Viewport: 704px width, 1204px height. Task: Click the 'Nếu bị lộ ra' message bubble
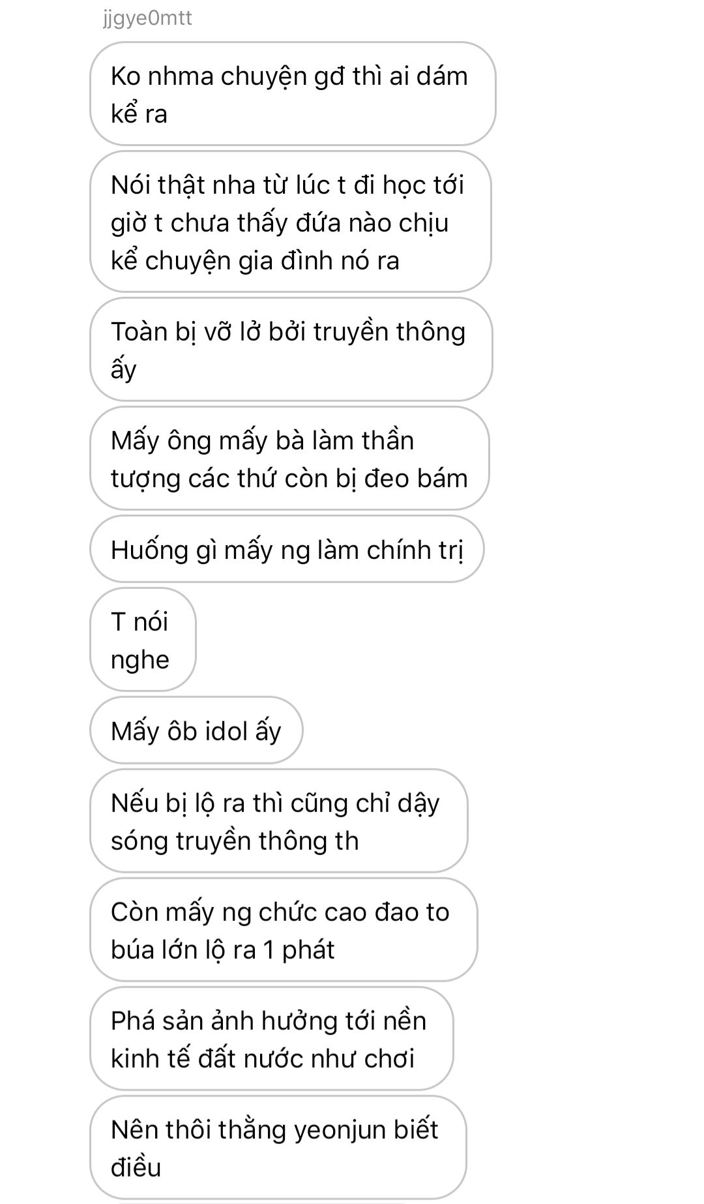click(x=278, y=821)
